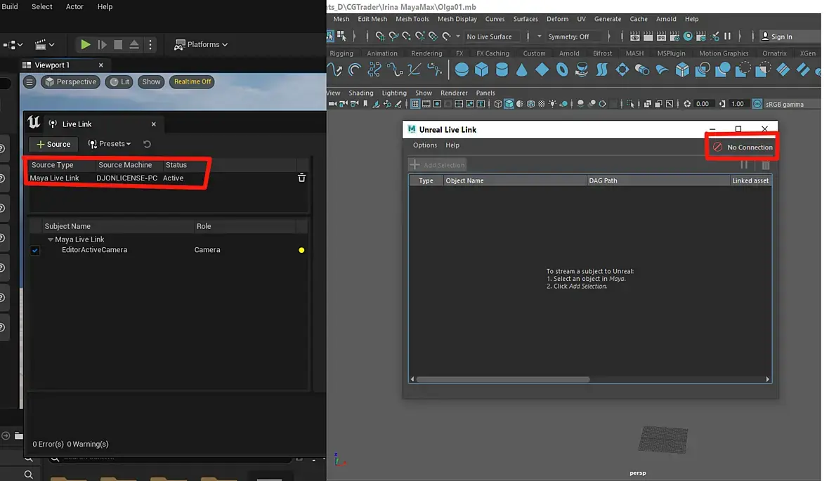Open the Show flags menu in viewport
Screen dimensions: 829x481
pos(151,82)
